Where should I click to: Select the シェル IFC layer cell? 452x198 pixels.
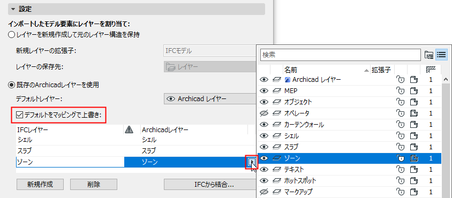coord(70,140)
